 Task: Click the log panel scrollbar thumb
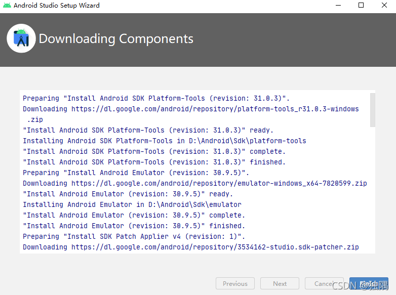(x=373, y=110)
